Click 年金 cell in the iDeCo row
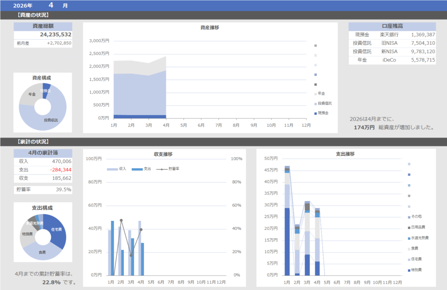This screenshot has height=290, width=447. 362,60
